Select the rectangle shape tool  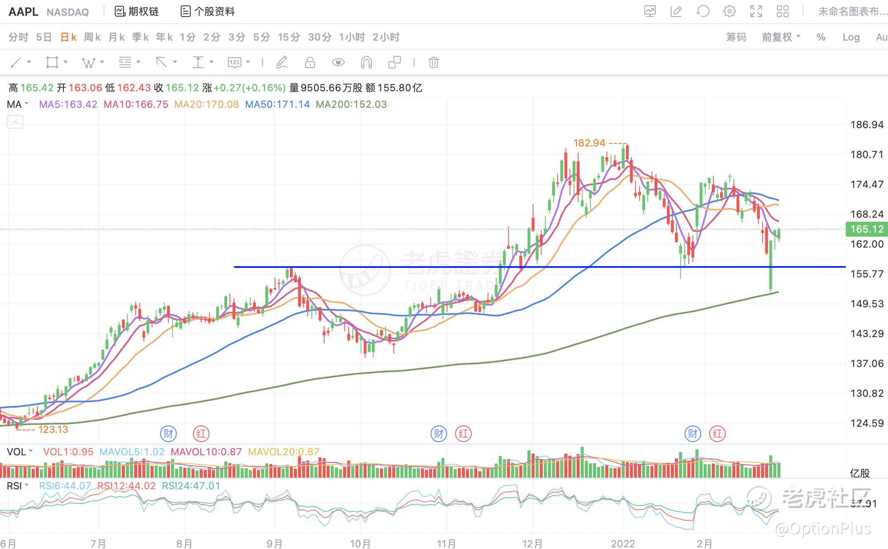pyautogui.click(x=52, y=63)
